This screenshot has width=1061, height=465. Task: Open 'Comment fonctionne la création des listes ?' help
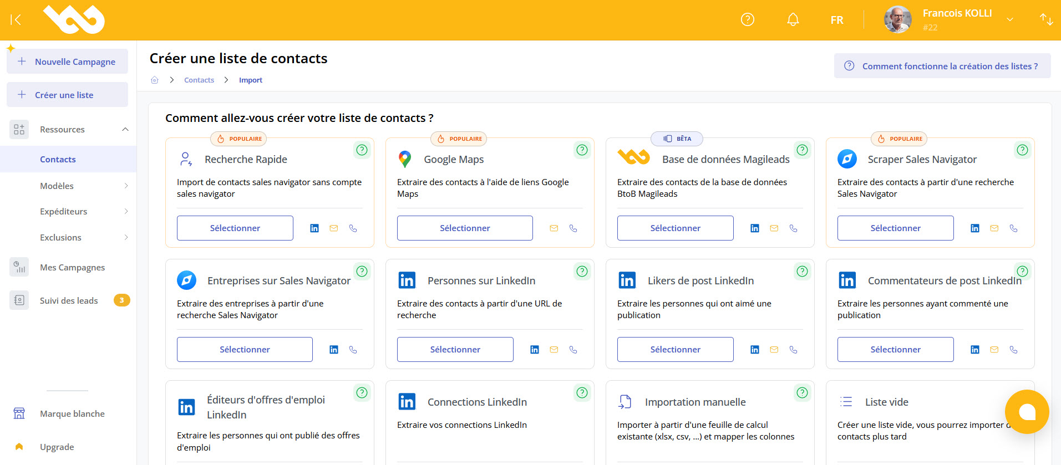tap(942, 66)
